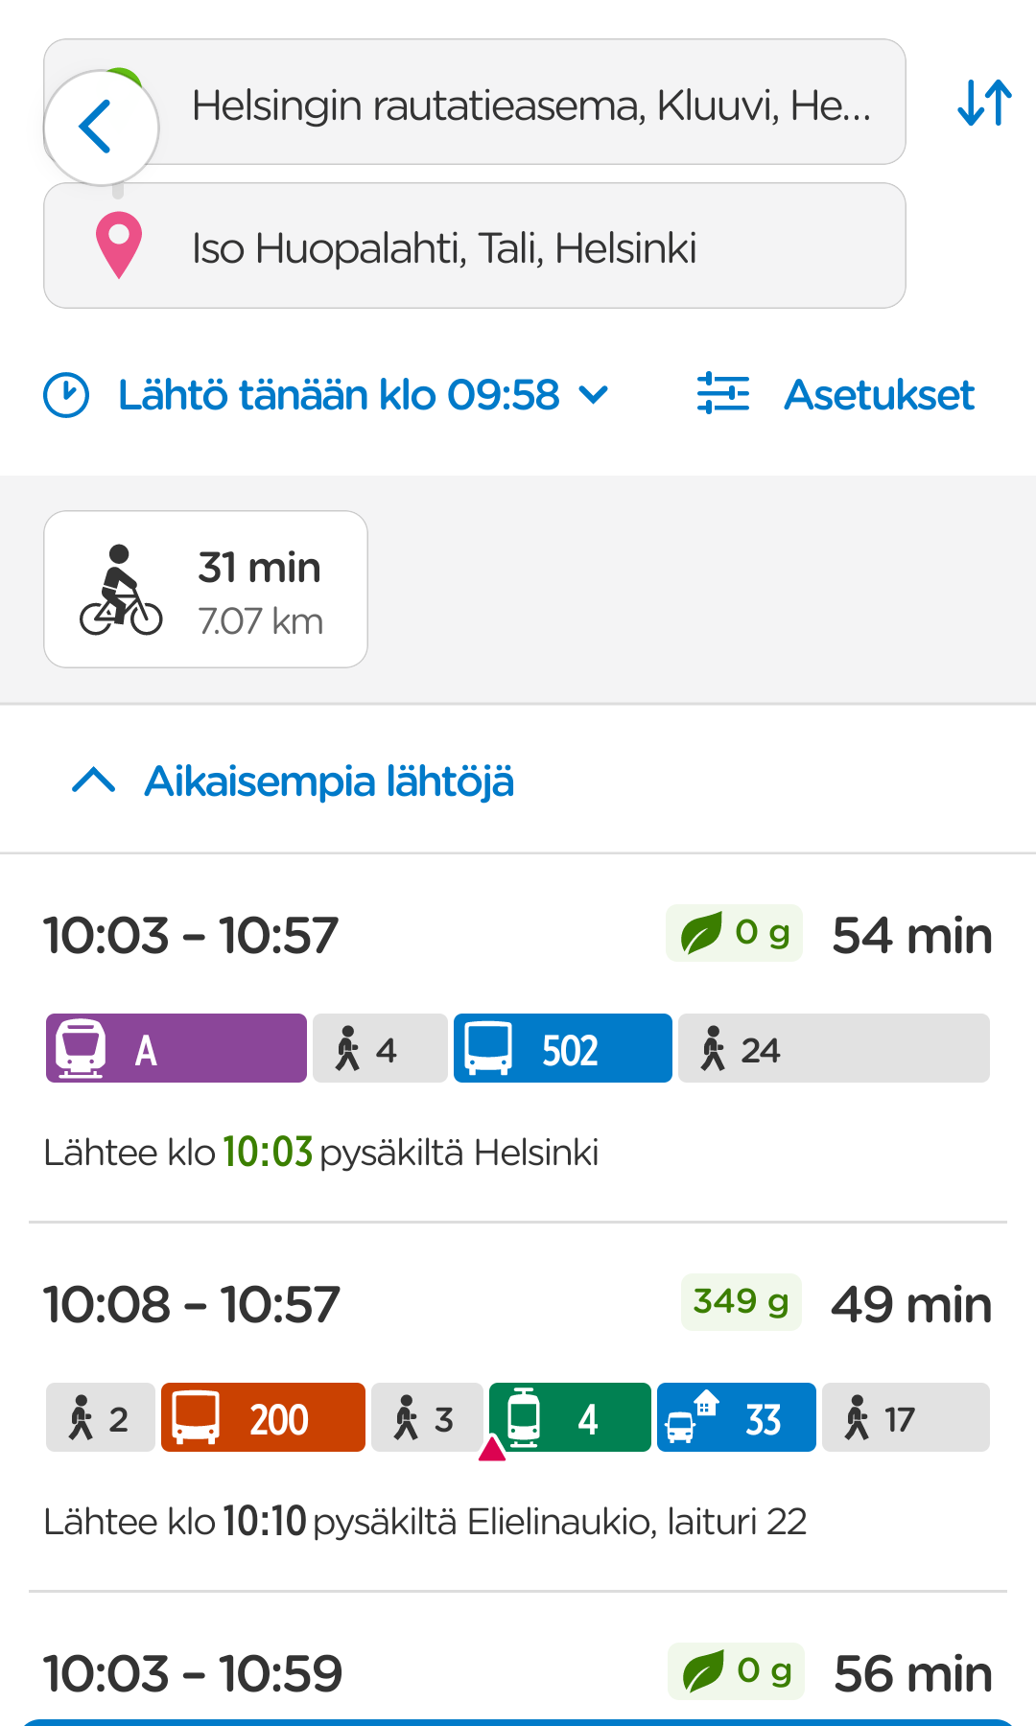This screenshot has width=1036, height=1726.
Task: Open the Asetukset settings link
Action: 879,395
